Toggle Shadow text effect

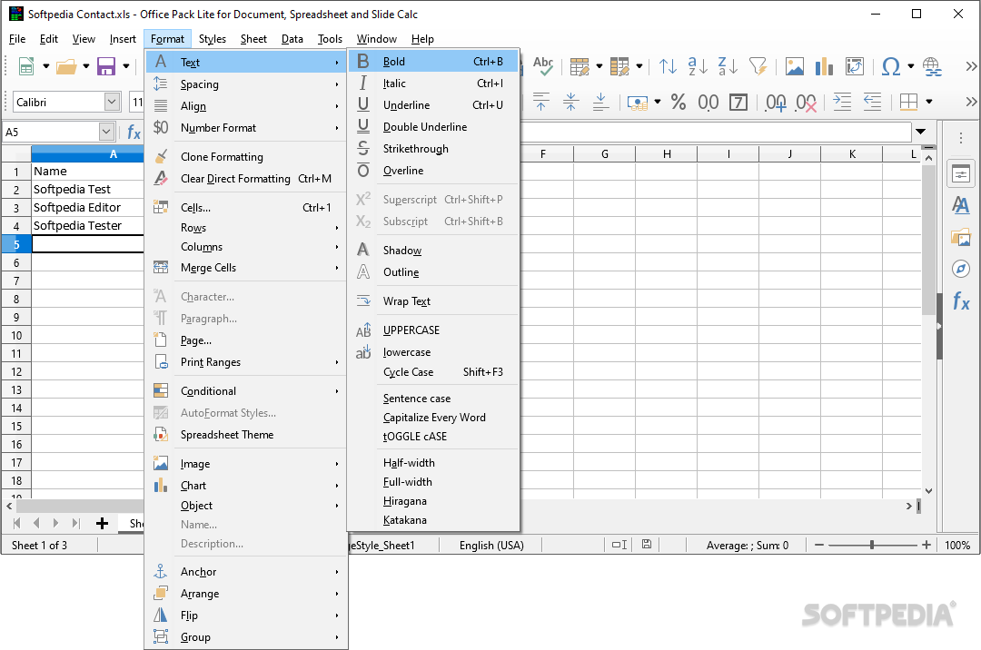[x=433, y=250]
